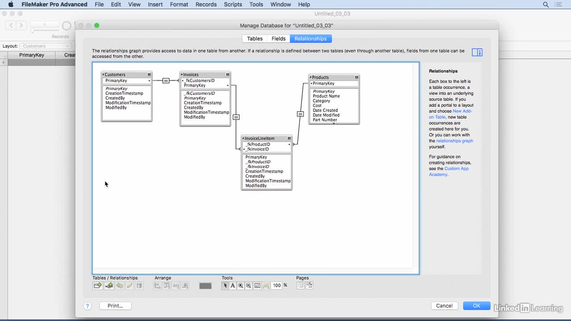Click the resize-to-height Arrange icon
The height and width of the screenshot is (321, 571).
point(185,285)
